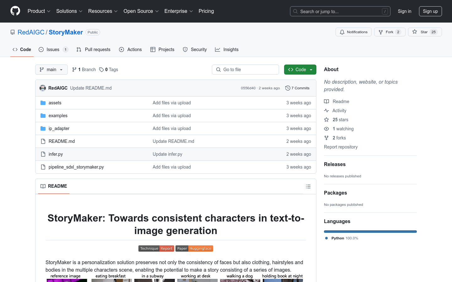
Task: Click the Sign up button
Action: click(430, 11)
